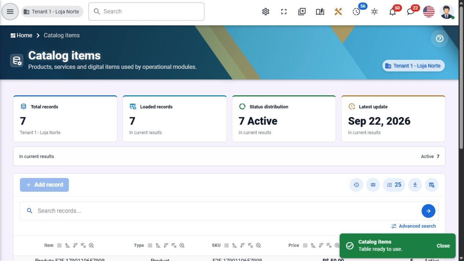
Task: Click the 'Sep 22, 2026' value
Action: [379, 121]
